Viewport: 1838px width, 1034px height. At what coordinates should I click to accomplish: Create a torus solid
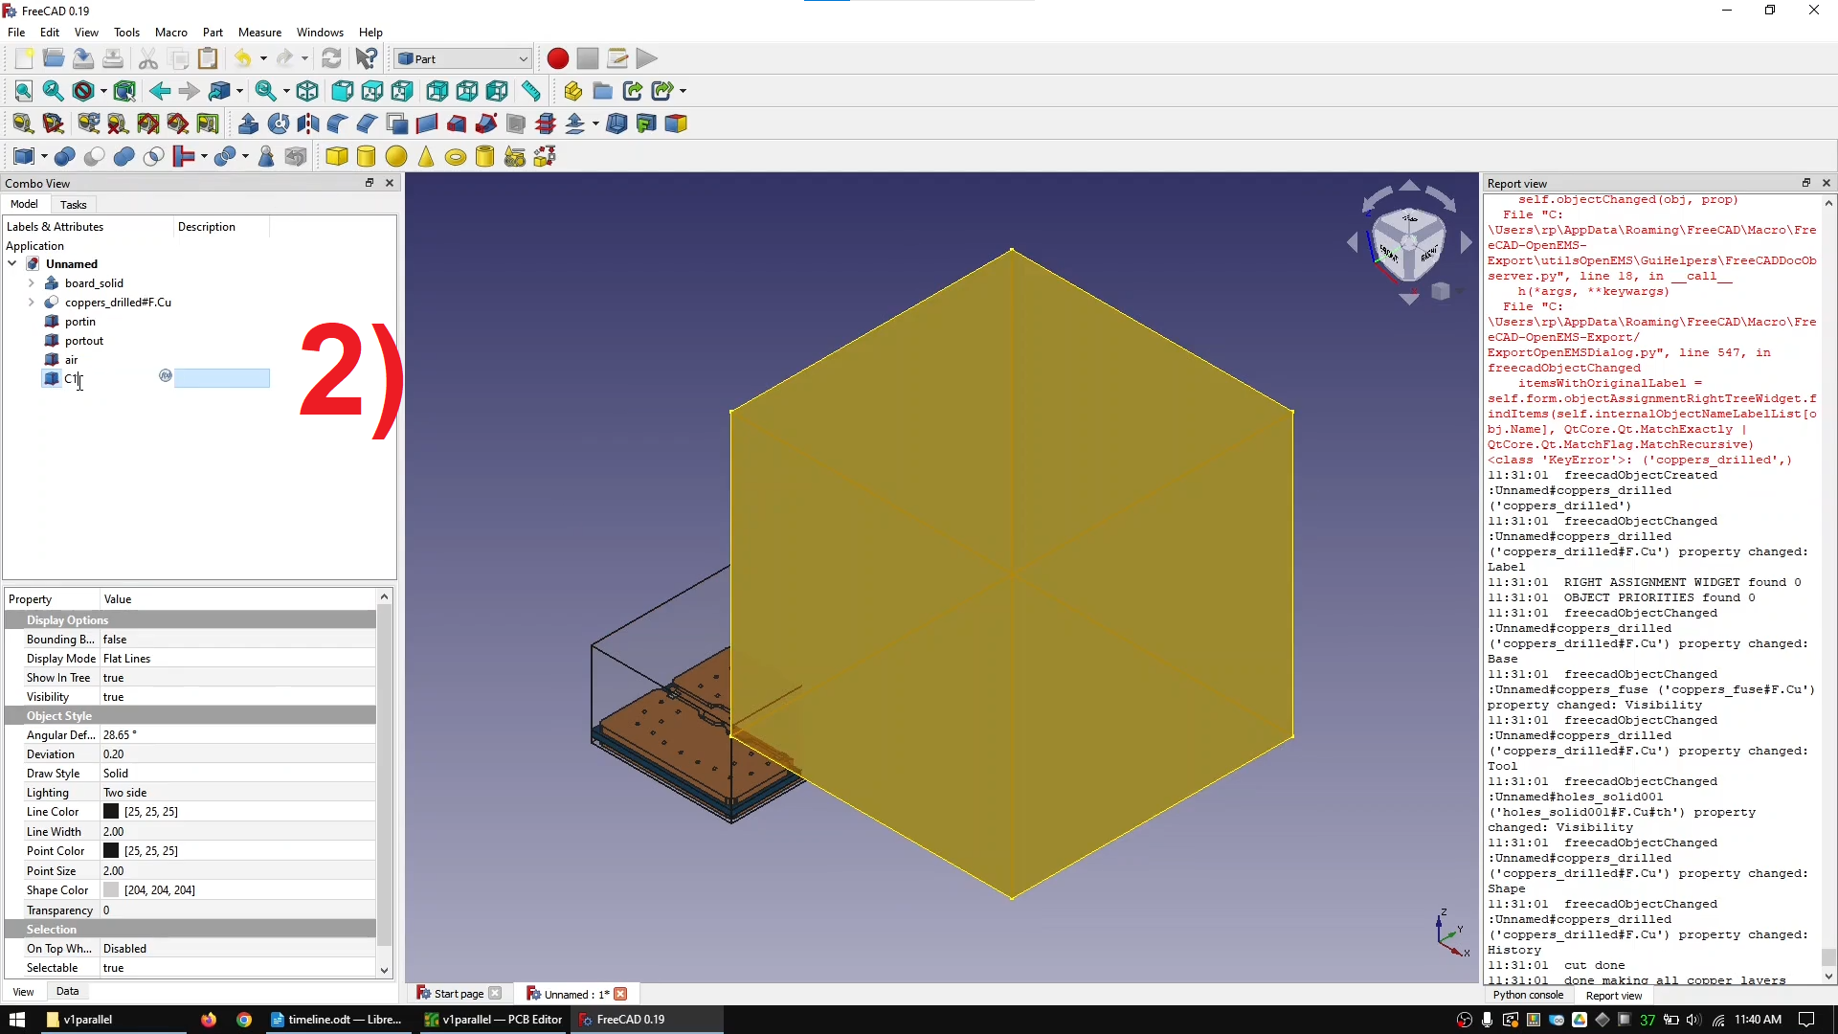[x=456, y=156]
